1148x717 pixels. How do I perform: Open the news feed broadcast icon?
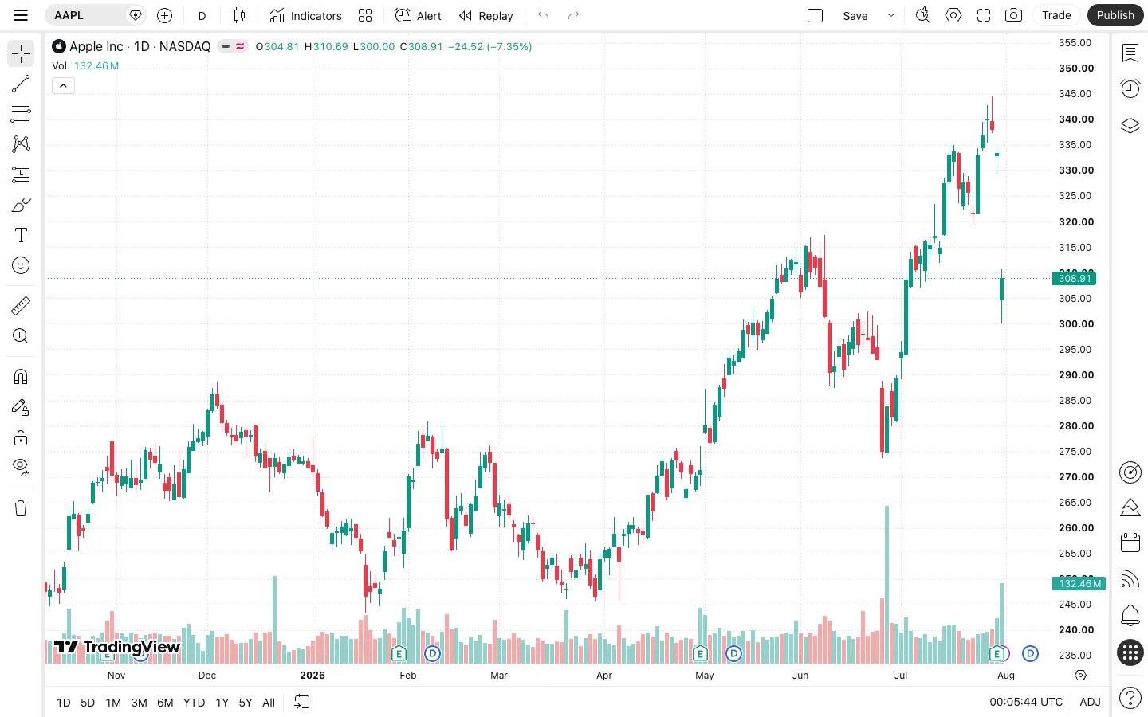click(1130, 579)
